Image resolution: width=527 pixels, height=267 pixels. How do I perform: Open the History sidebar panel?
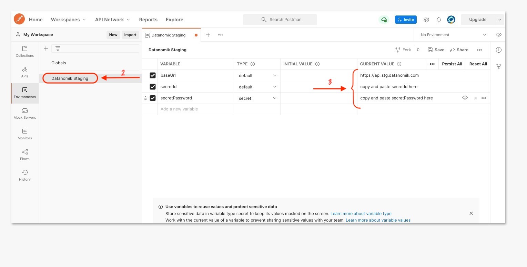coord(25,175)
